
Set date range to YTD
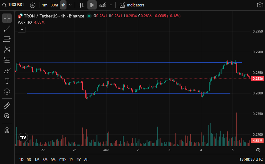[62, 159]
